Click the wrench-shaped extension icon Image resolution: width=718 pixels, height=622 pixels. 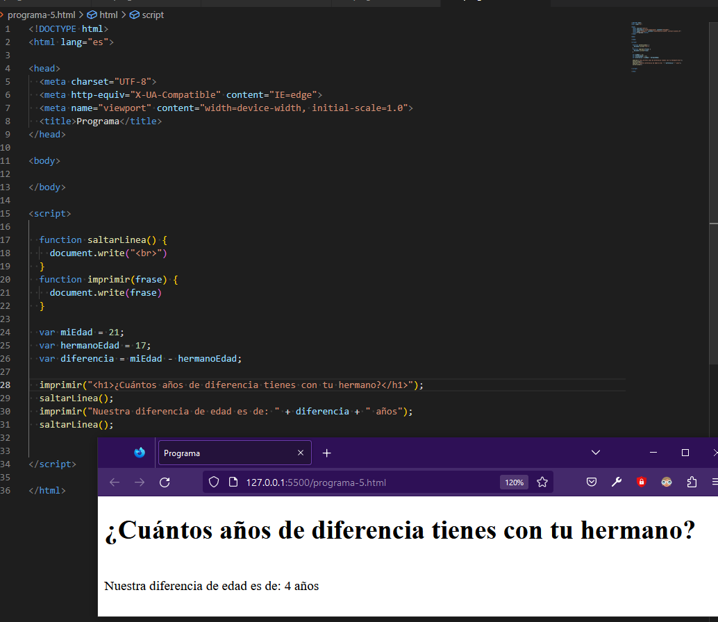click(x=617, y=482)
